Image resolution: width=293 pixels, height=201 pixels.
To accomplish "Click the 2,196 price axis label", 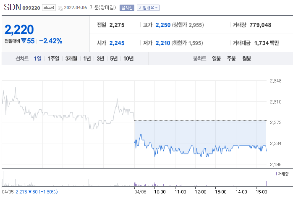I will 276,164.
